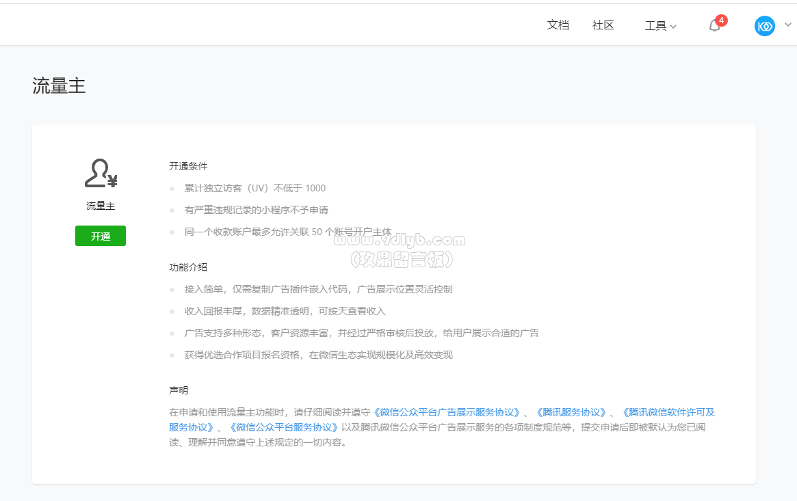Click the line starting 广告支持多种形态

(361, 333)
